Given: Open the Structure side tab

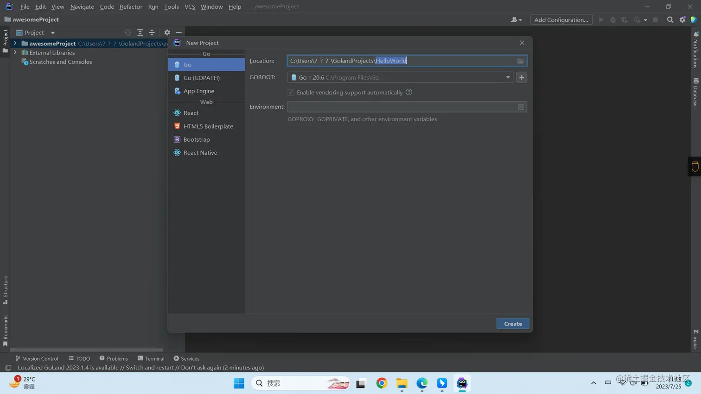Looking at the screenshot, I should (x=5, y=290).
